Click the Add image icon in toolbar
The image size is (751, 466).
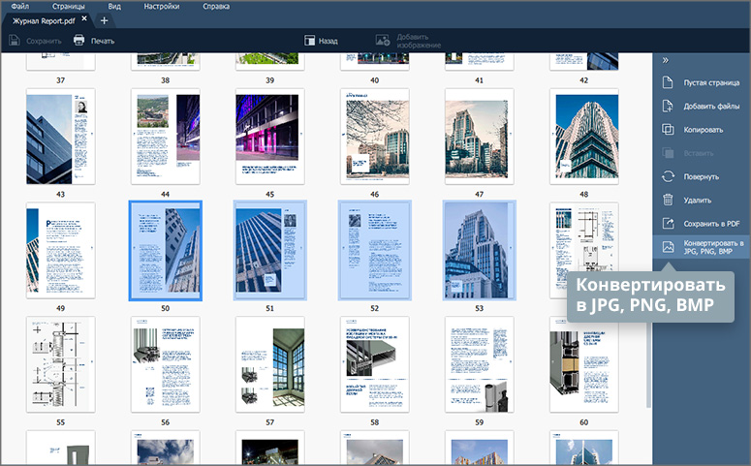[x=383, y=41]
